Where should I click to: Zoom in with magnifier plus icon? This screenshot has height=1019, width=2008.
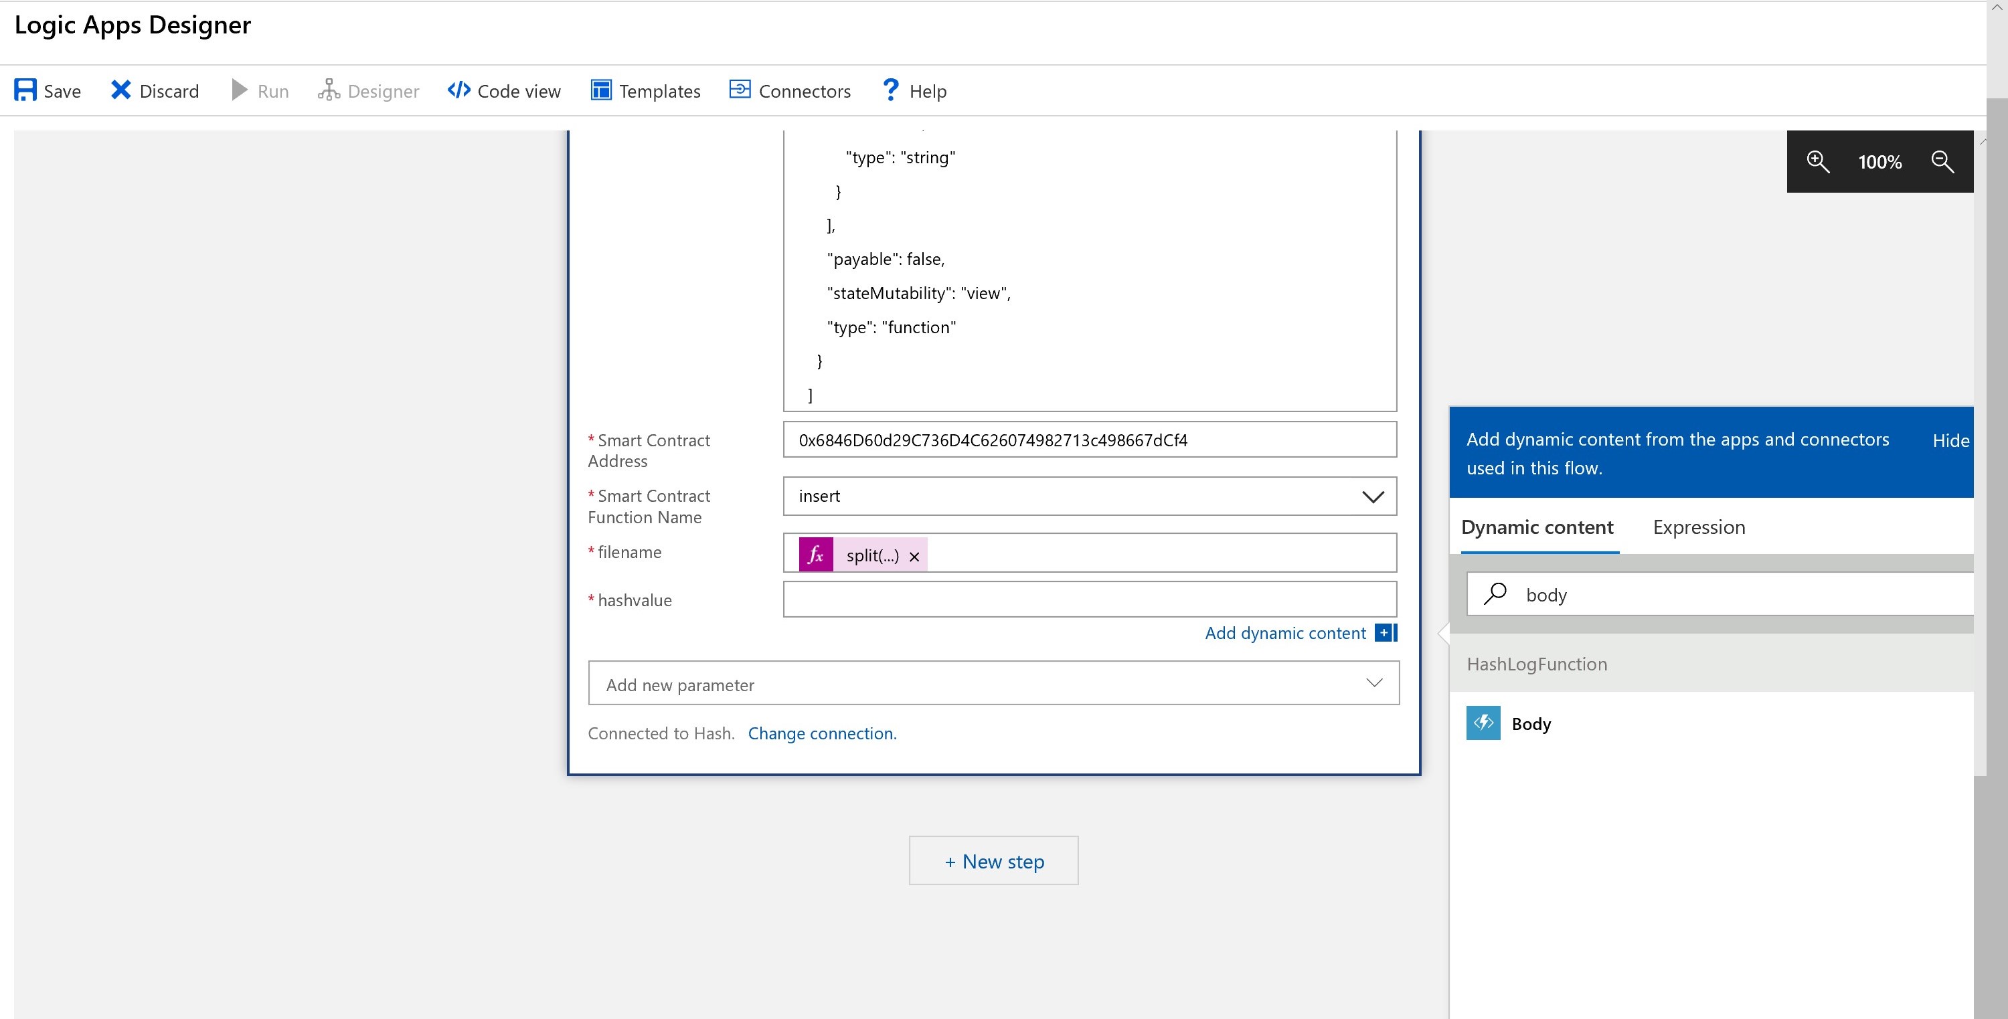(x=1818, y=161)
